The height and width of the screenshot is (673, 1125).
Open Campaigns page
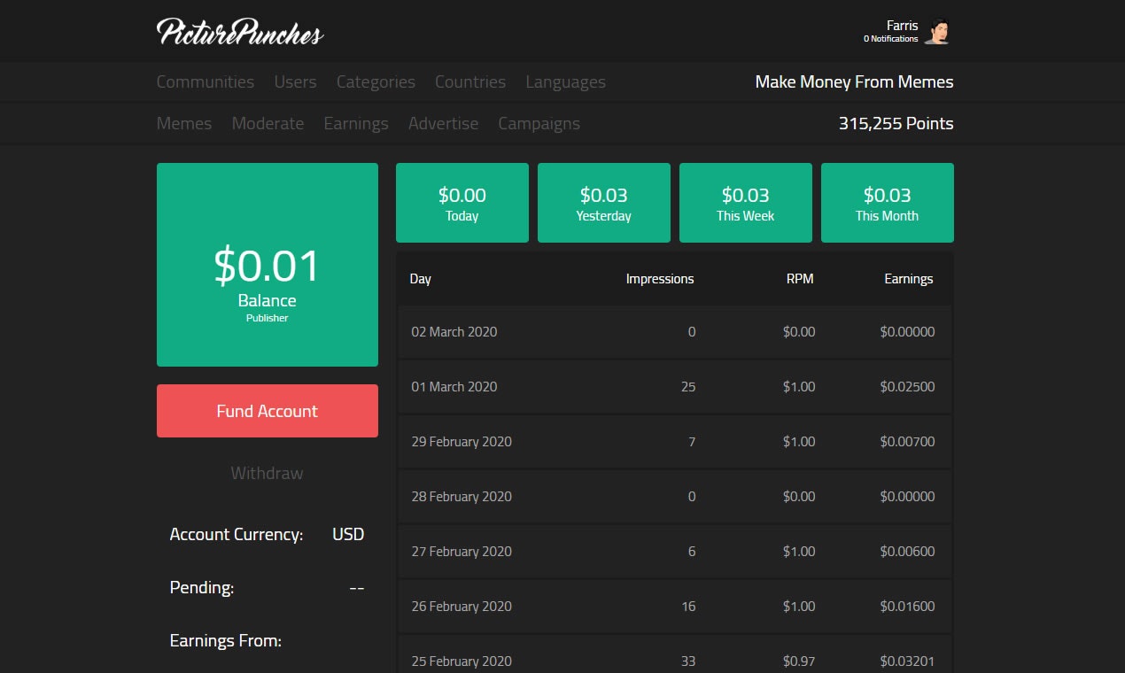[539, 123]
